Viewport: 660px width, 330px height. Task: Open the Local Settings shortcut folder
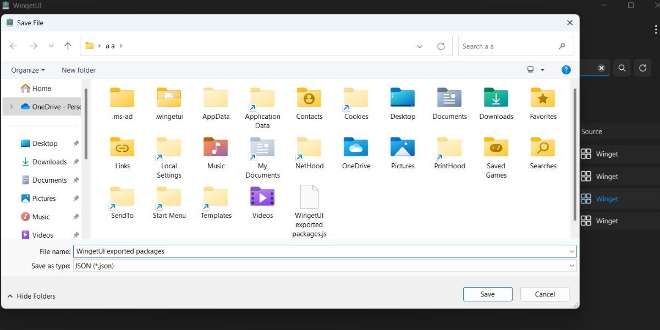(169, 158)
